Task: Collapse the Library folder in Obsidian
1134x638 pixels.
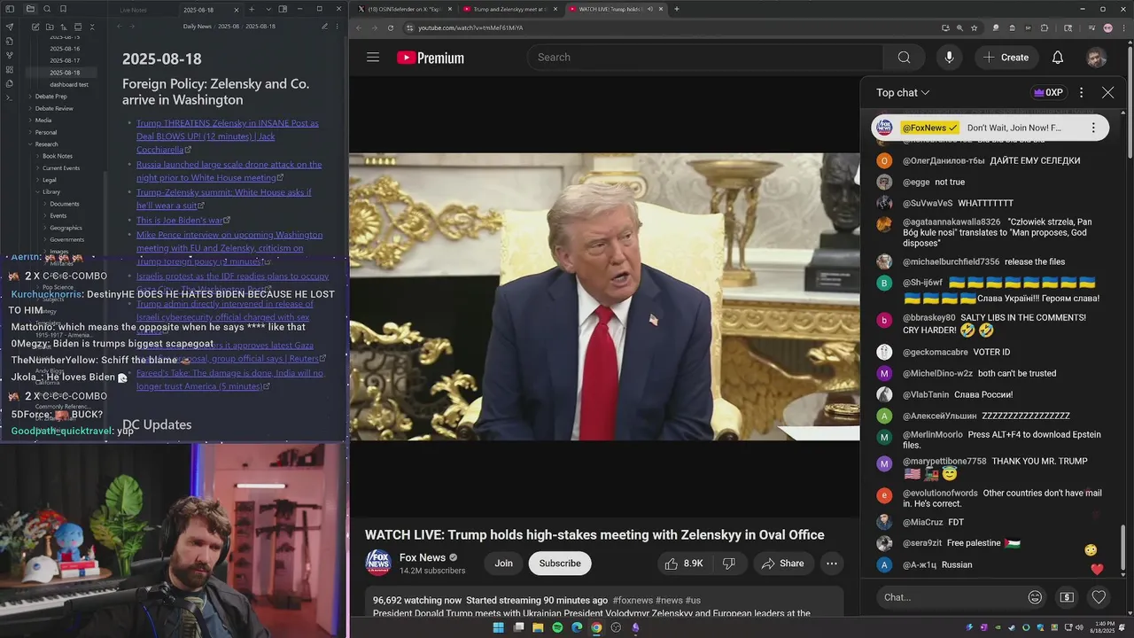Action: pos(51,191)
